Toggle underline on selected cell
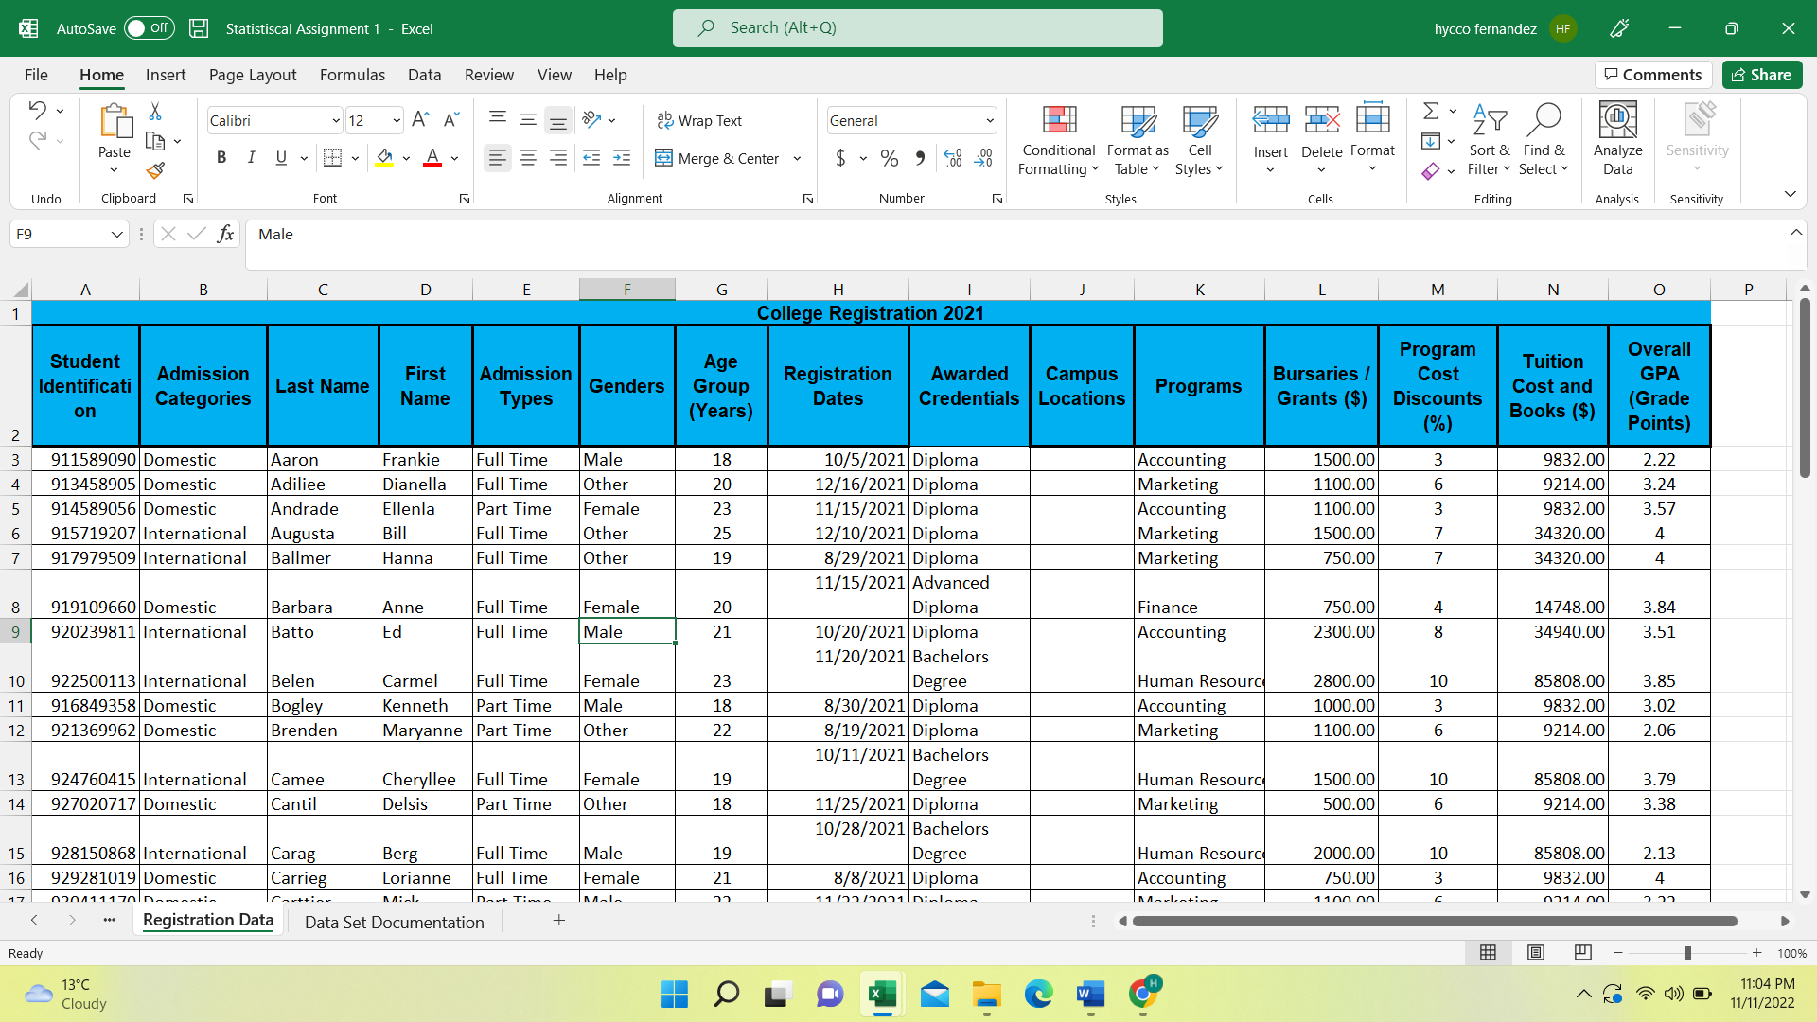 click(280, 157)
